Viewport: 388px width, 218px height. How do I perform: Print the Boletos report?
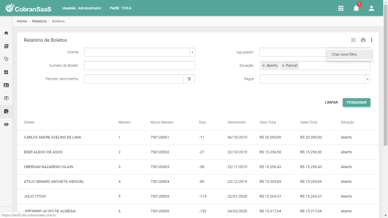[x=363, y=40]
